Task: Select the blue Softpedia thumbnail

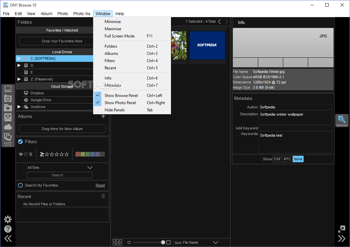Action: point(207,45)
